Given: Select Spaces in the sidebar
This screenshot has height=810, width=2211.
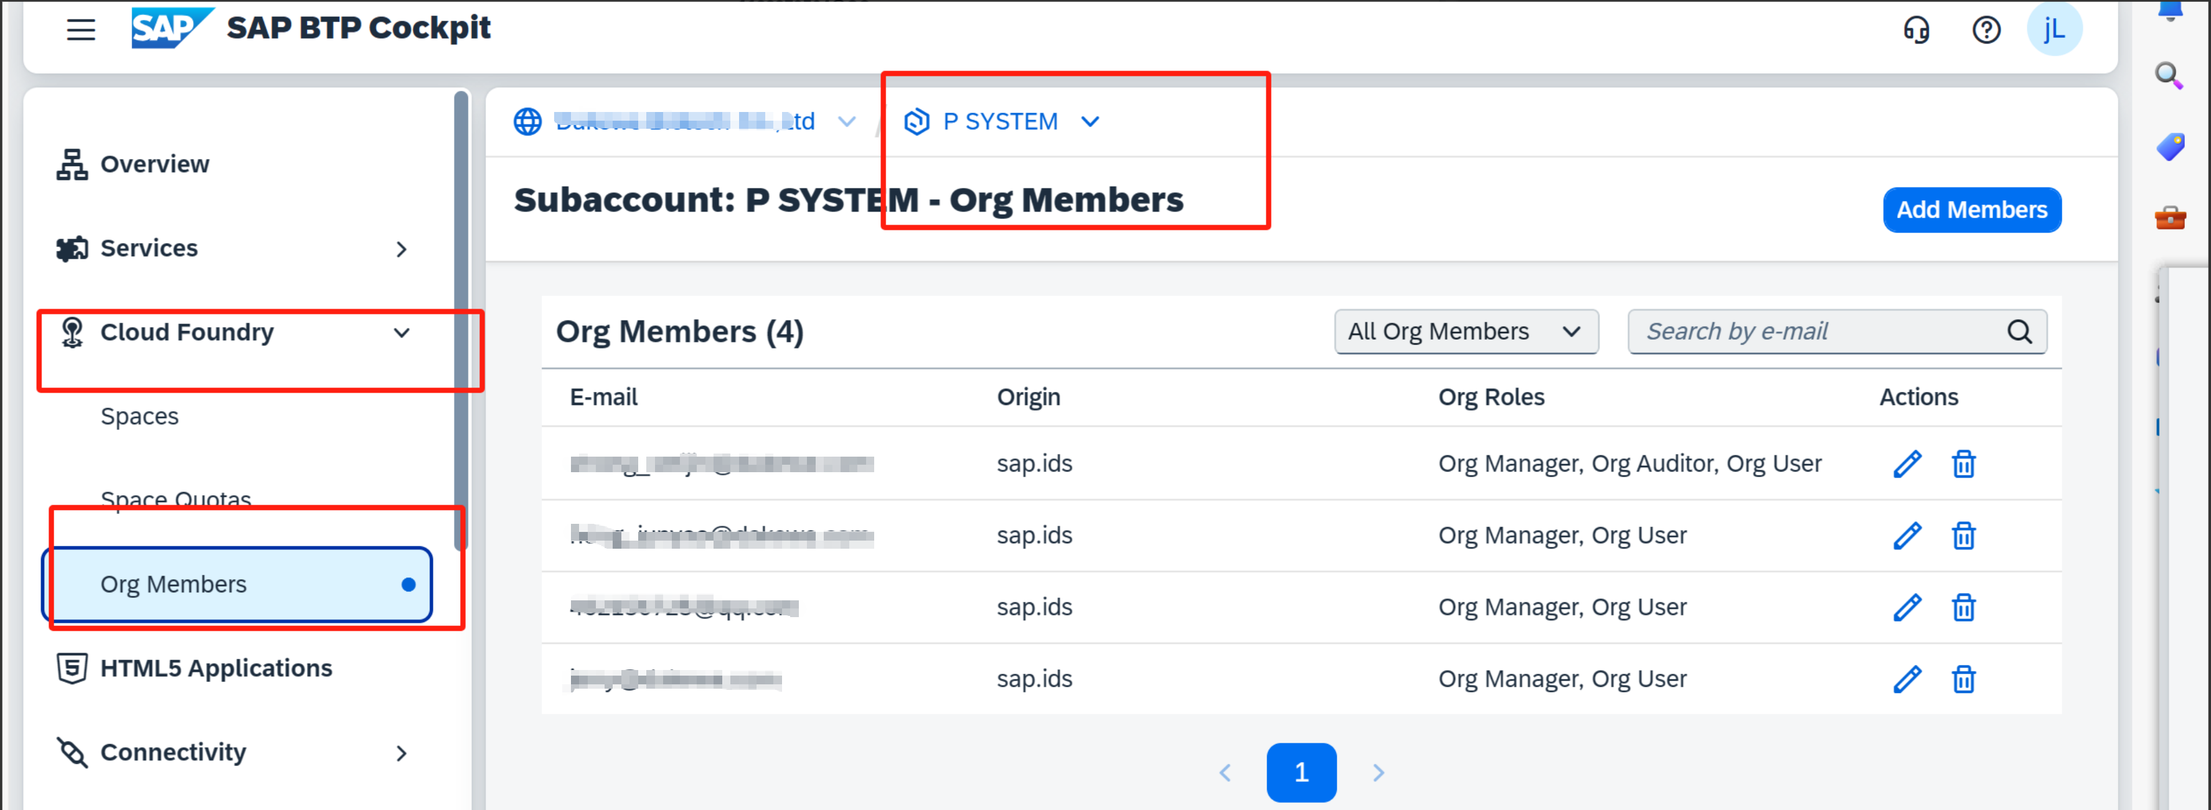Looking at the screenshot, I should pyautogui.click(x=140, y=416).
